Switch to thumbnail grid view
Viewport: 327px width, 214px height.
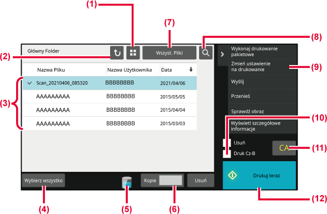pyautogui.click(x=133, y=53)
